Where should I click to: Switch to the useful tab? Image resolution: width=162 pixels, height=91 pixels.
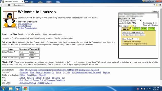pyautogui.click(x=151, y=29)
